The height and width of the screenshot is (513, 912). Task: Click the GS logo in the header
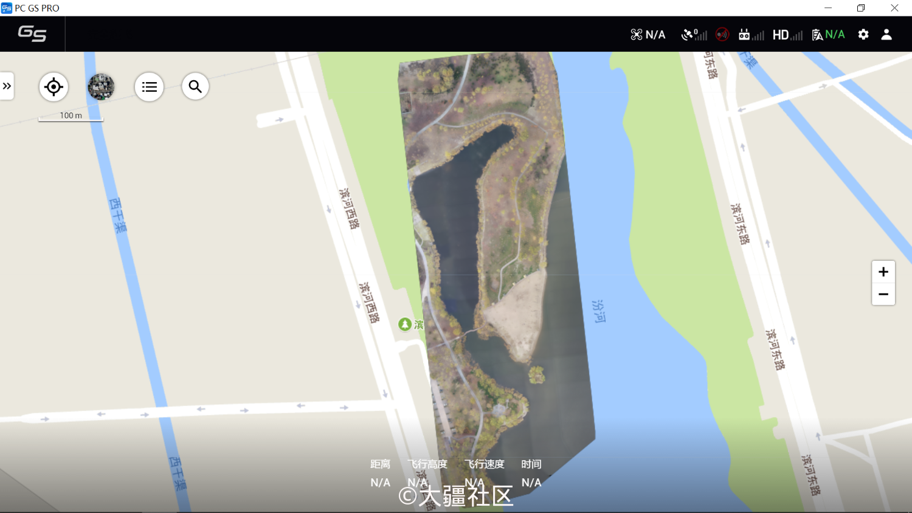32,33
